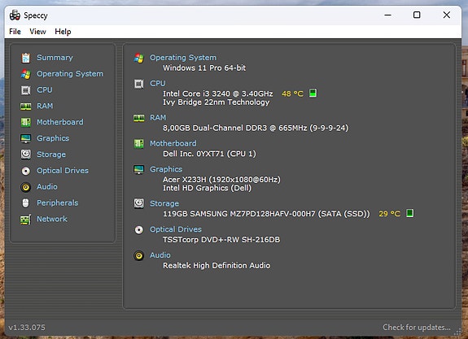Click the Motherboard icon in sidebar
468x339 pixels.
(x=26, y=122)
